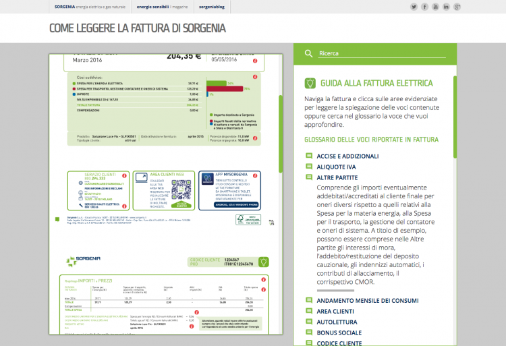The width and height of the screenshot is (506, 346).
Task: Click the Area Clienti Web box title
Action: pos(167,175)
